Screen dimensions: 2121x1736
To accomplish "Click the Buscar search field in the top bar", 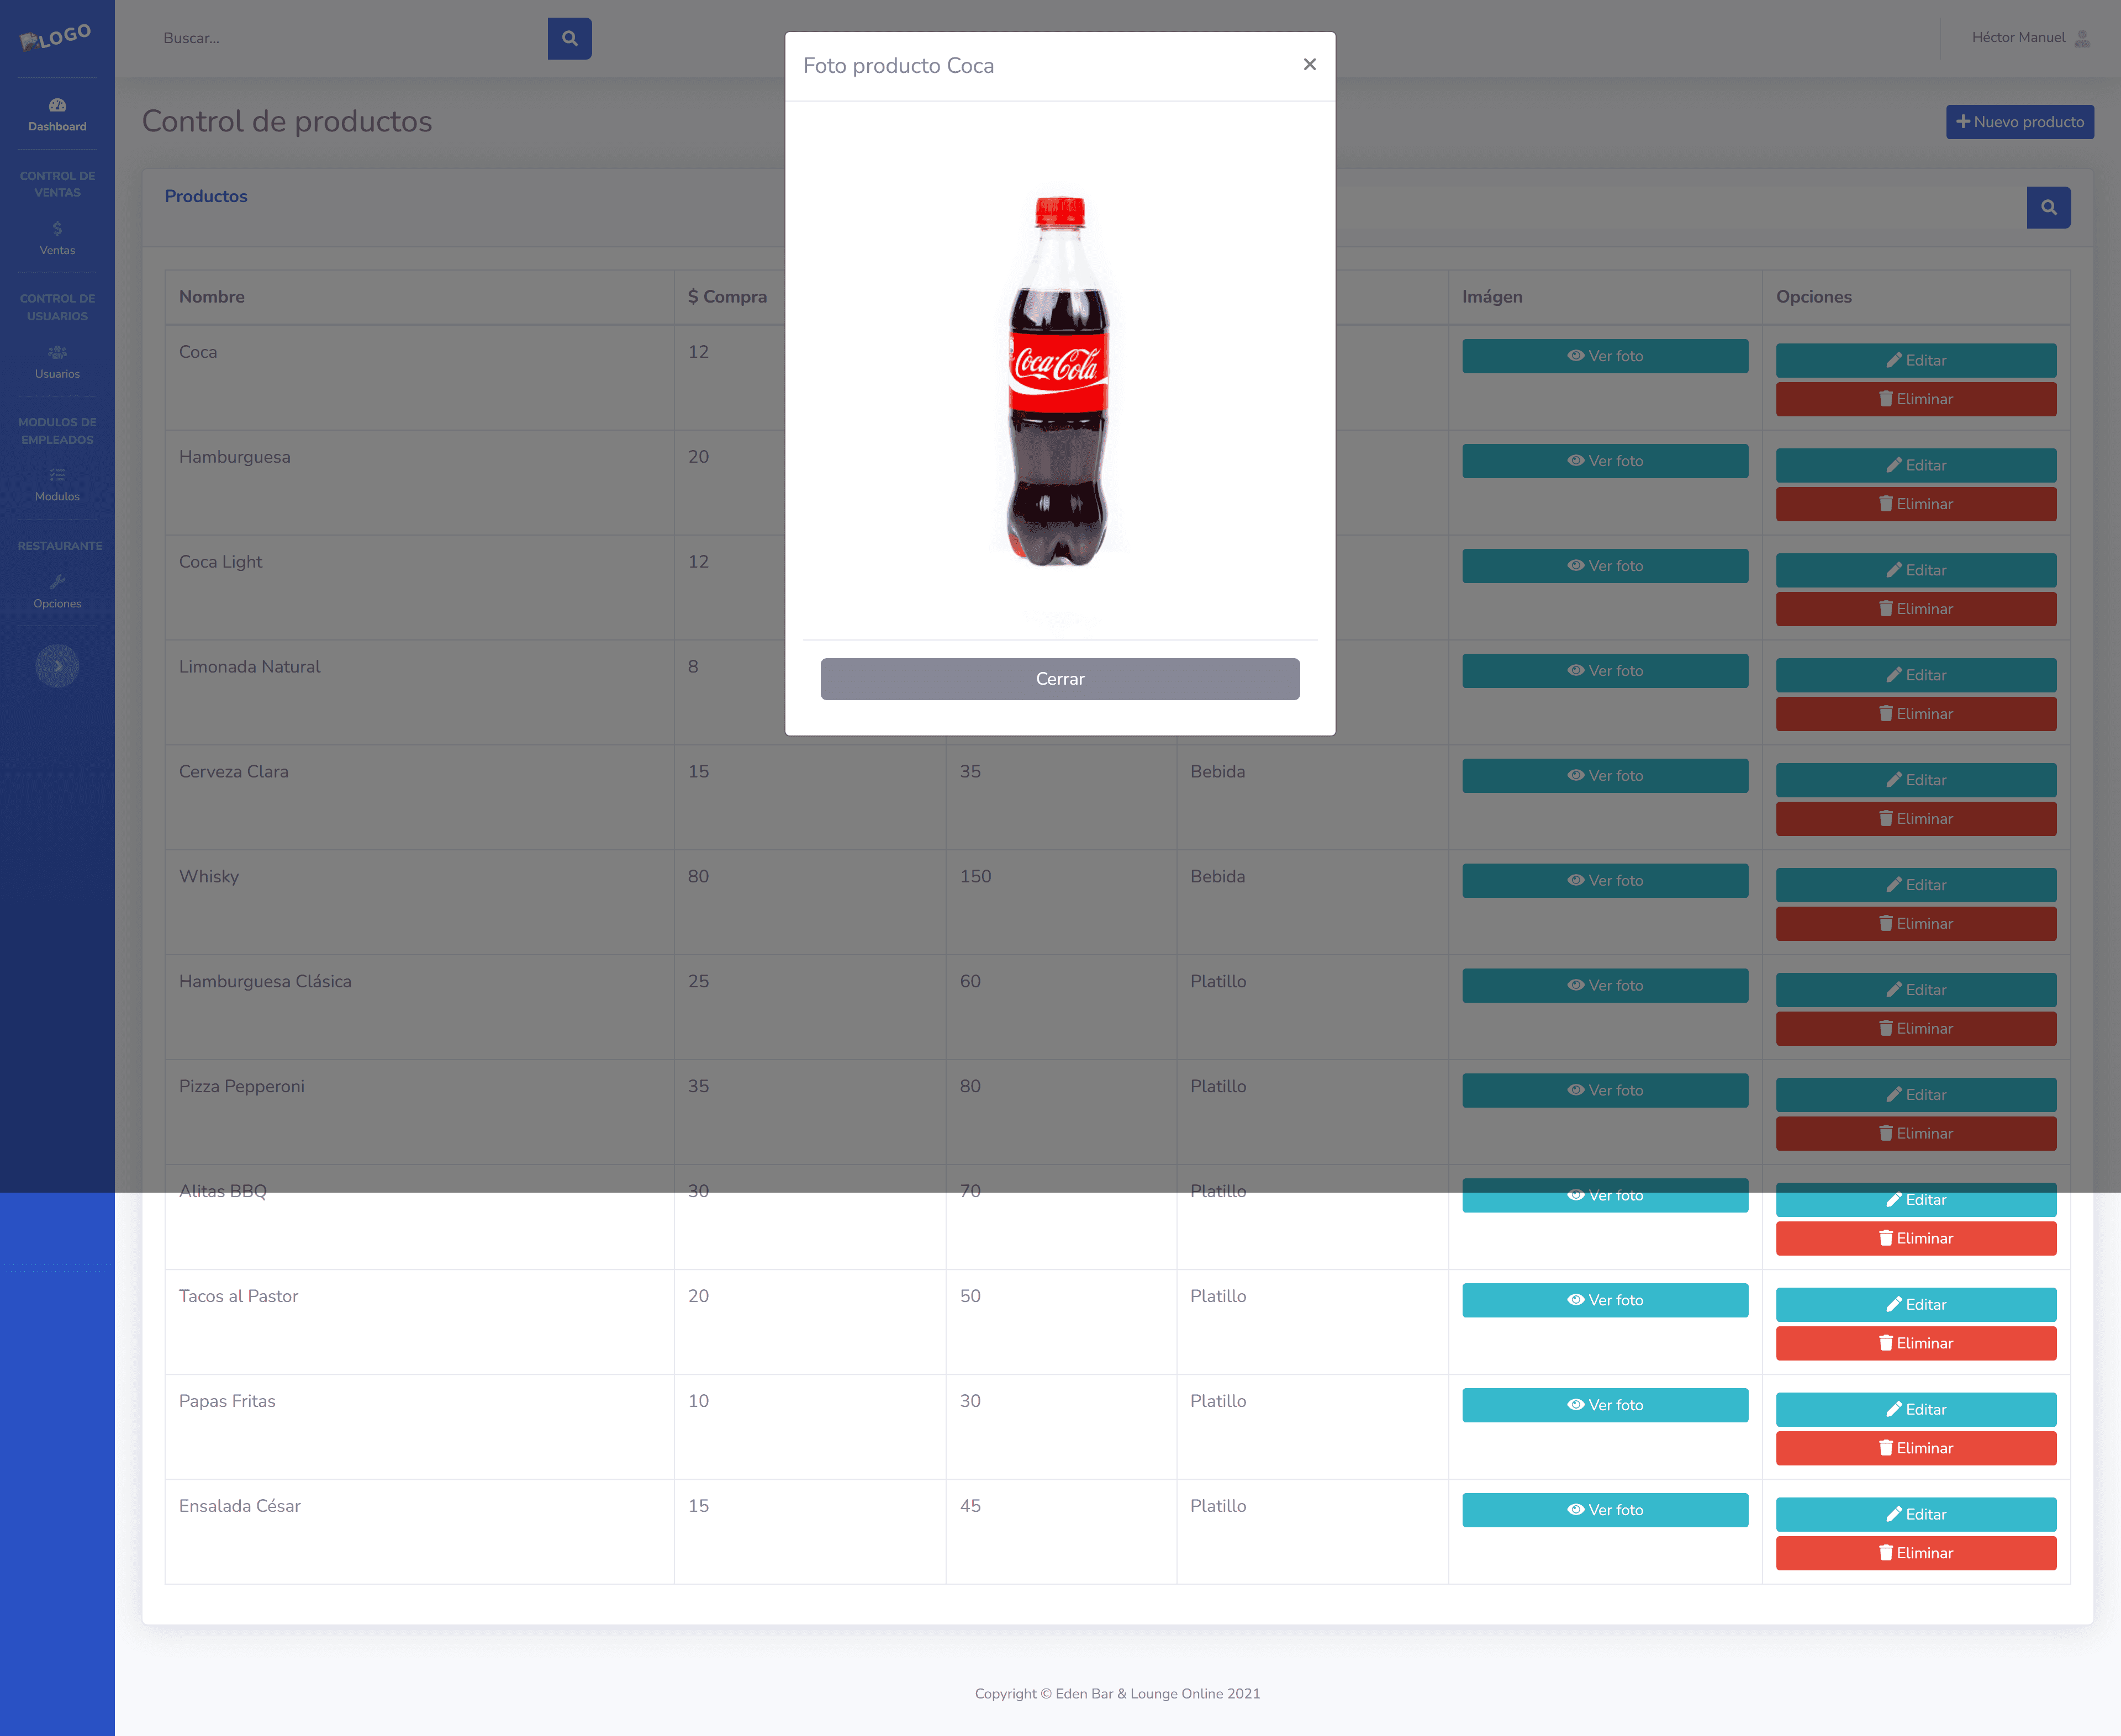I will [345, 38].
